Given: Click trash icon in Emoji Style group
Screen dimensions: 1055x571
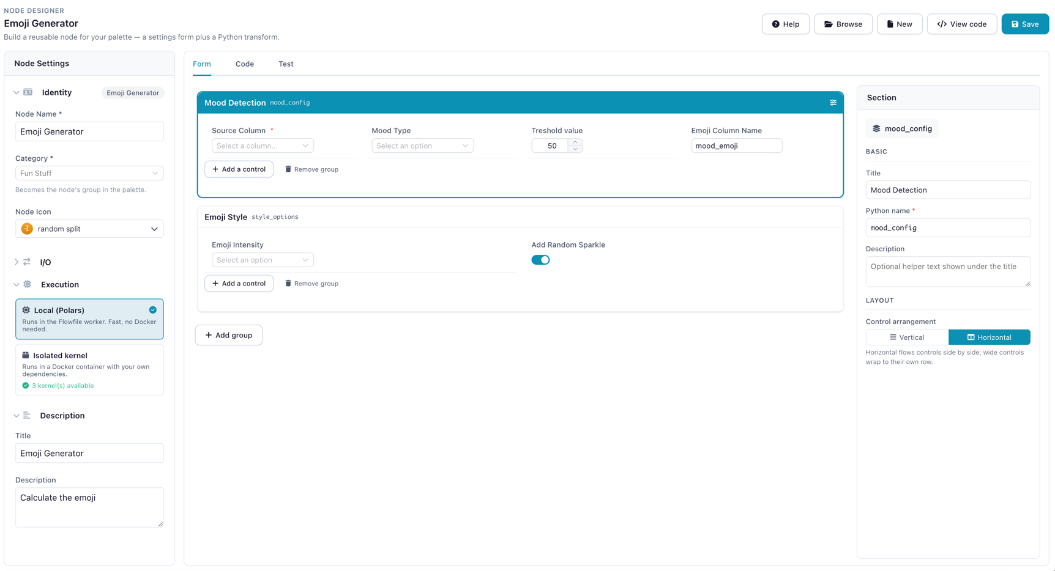Looking at the screenshot, I should point(288,284).
